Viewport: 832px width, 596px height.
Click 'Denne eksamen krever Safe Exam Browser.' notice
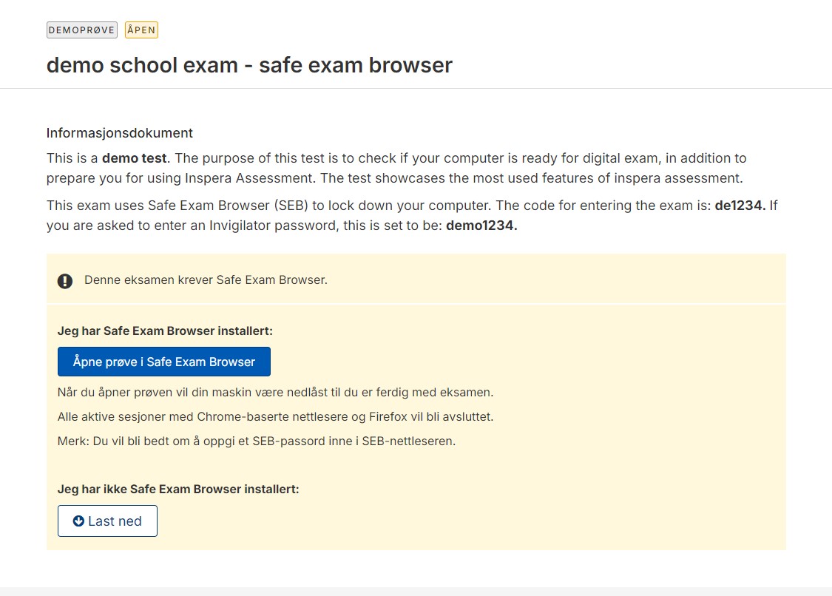coord(206,280)
